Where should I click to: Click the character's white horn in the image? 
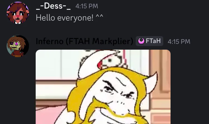151,83
